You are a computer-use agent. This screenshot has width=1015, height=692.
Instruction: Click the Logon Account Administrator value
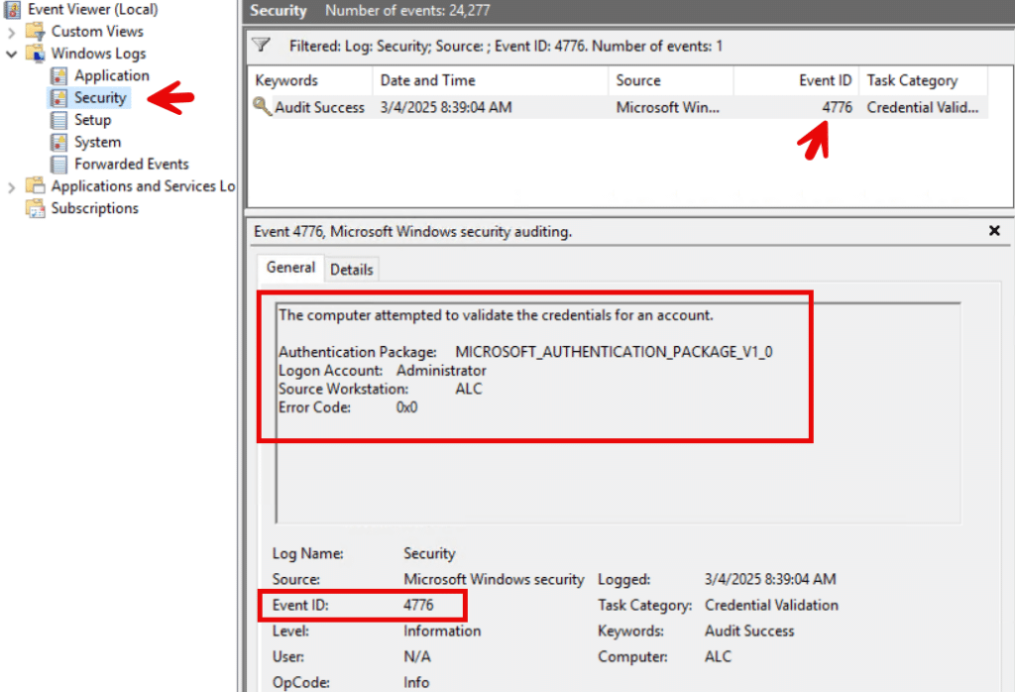coord(441,370)
